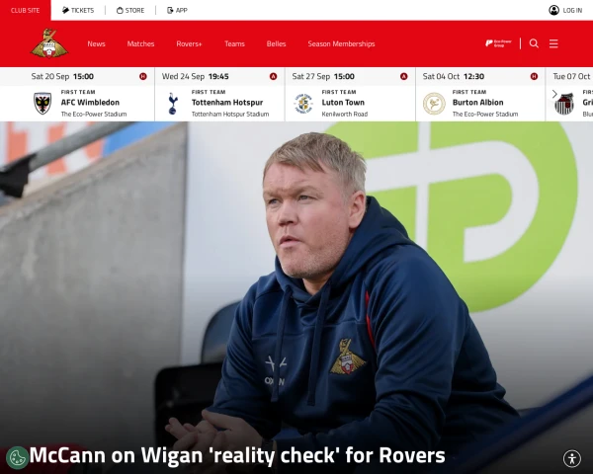Select the Burton Albion fixture card
This screenshot has height=474, width=593.
click(x=480, y=95)
